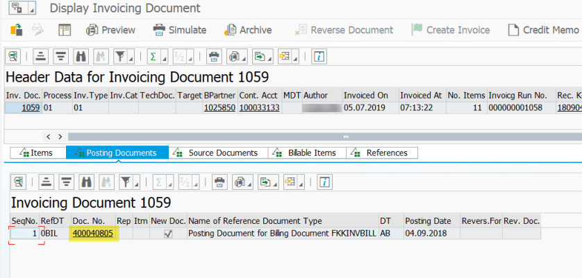Select the Doc. No. column header
This screenshot has width=582, height=278.
[93, 221]
